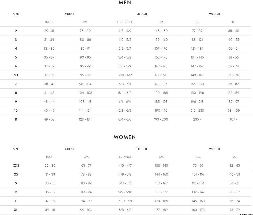Click the women's WEIGHT column header
Screen dimensions: 253x215
215,149
